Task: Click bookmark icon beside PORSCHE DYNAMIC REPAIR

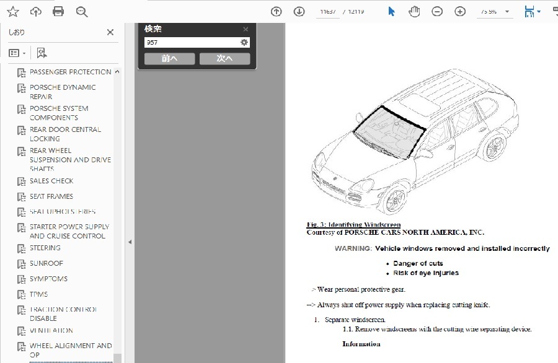Action: [x=21, y=88]
